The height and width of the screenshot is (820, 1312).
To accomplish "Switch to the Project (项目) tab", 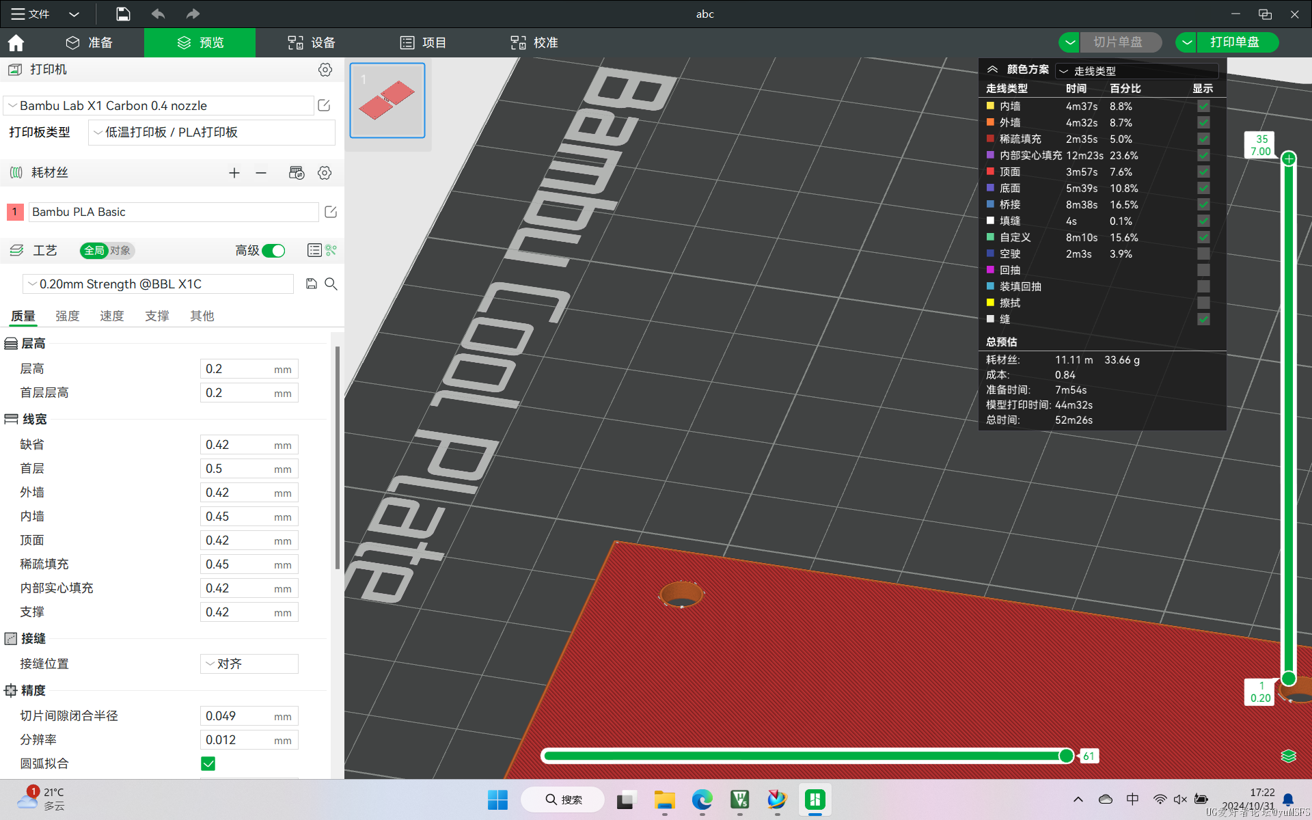I will [423, 42].
